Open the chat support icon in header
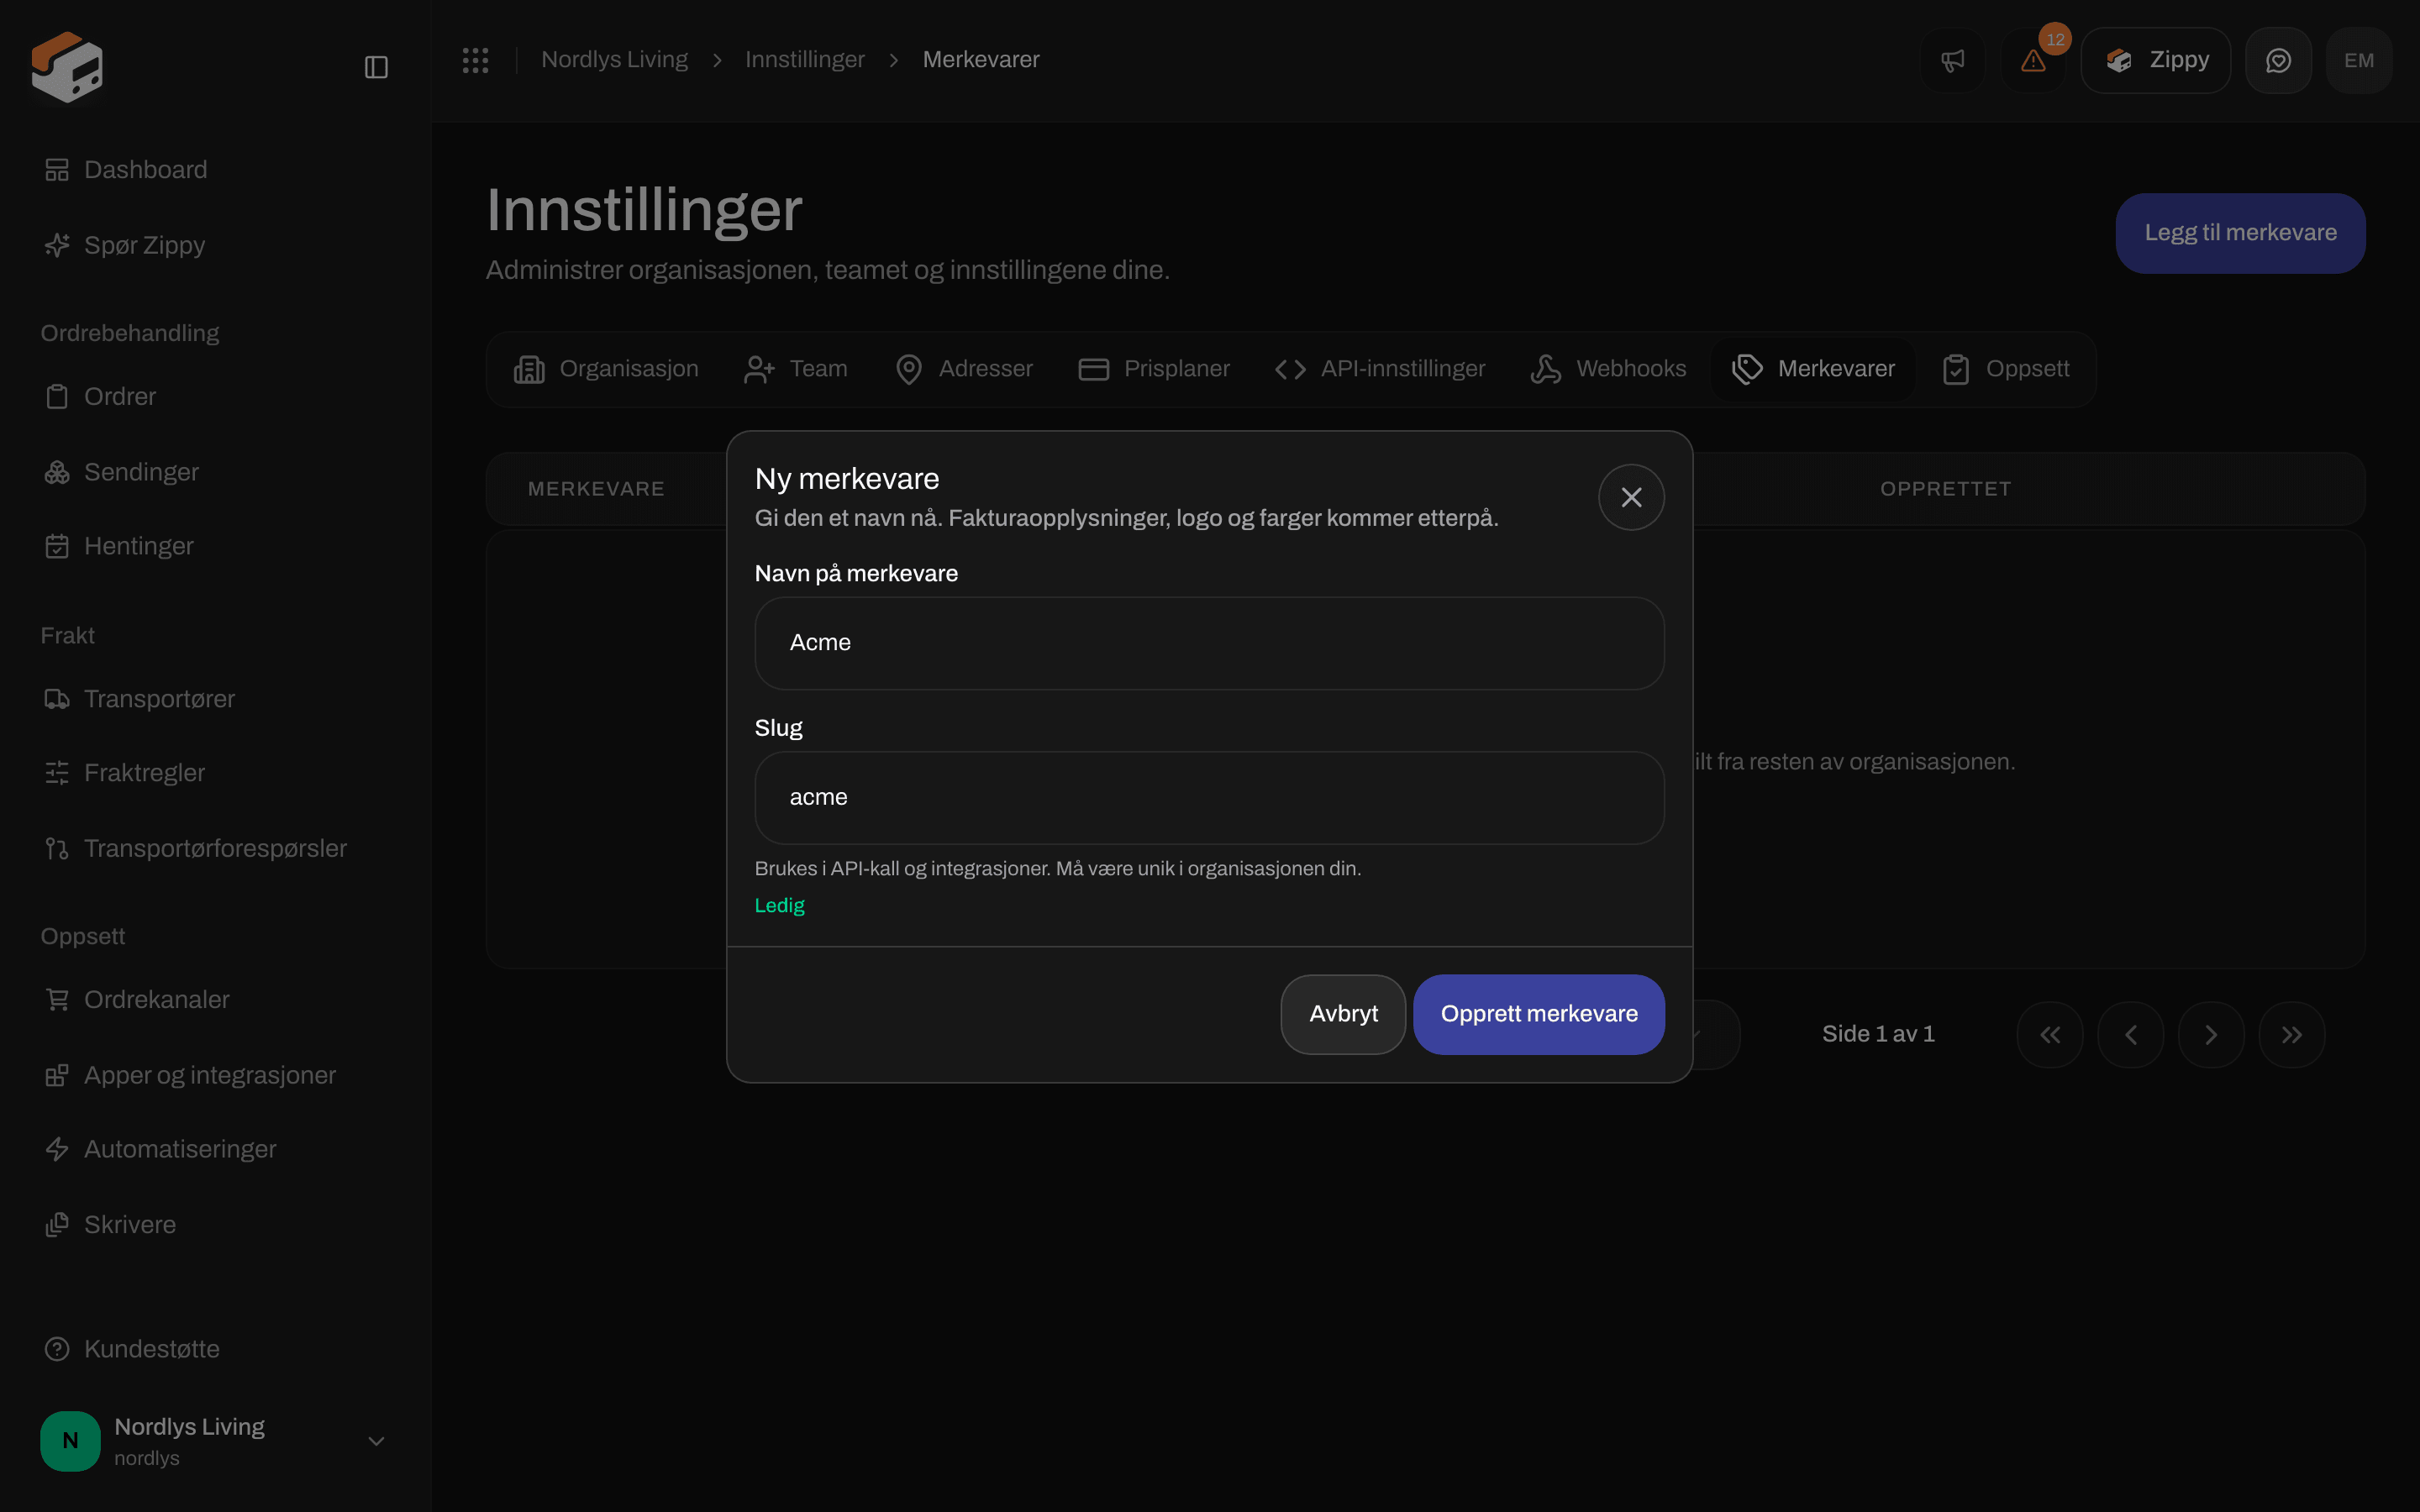The width and height of the screenshot is (2420, 1512). click(2278, 60)
